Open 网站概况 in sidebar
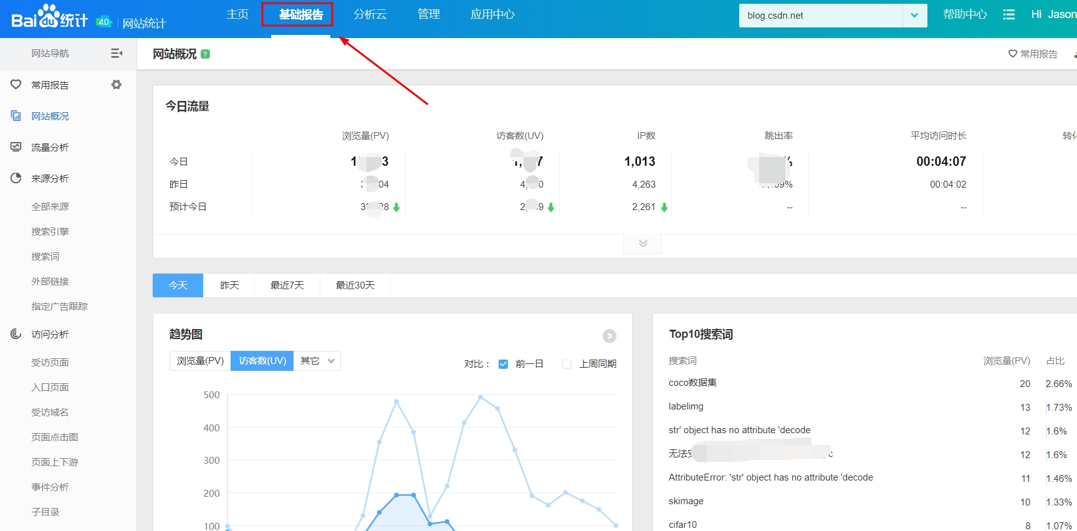The width and height of the screenshot is (1077, 531). tap(50, 116)
